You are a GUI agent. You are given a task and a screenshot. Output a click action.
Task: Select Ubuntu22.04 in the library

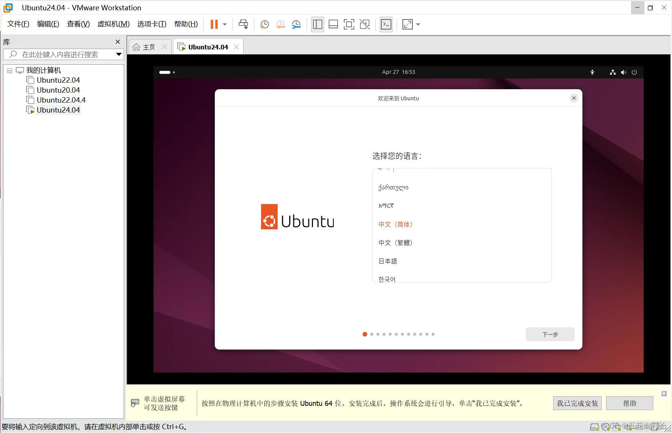(58, 80)
